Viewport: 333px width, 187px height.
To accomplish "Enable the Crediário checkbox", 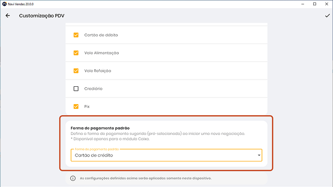I will (76, 89).
